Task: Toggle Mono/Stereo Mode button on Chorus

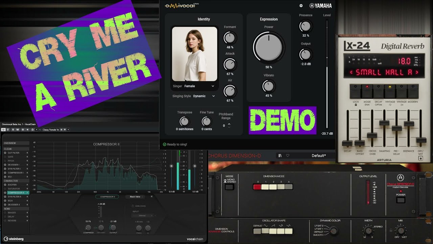Action: pos(230,187)
